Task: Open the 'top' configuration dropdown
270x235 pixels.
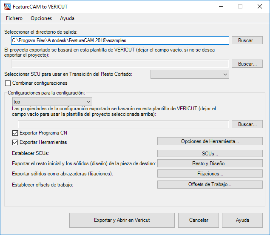Action: pyautogui.click(x=52, y=102)
